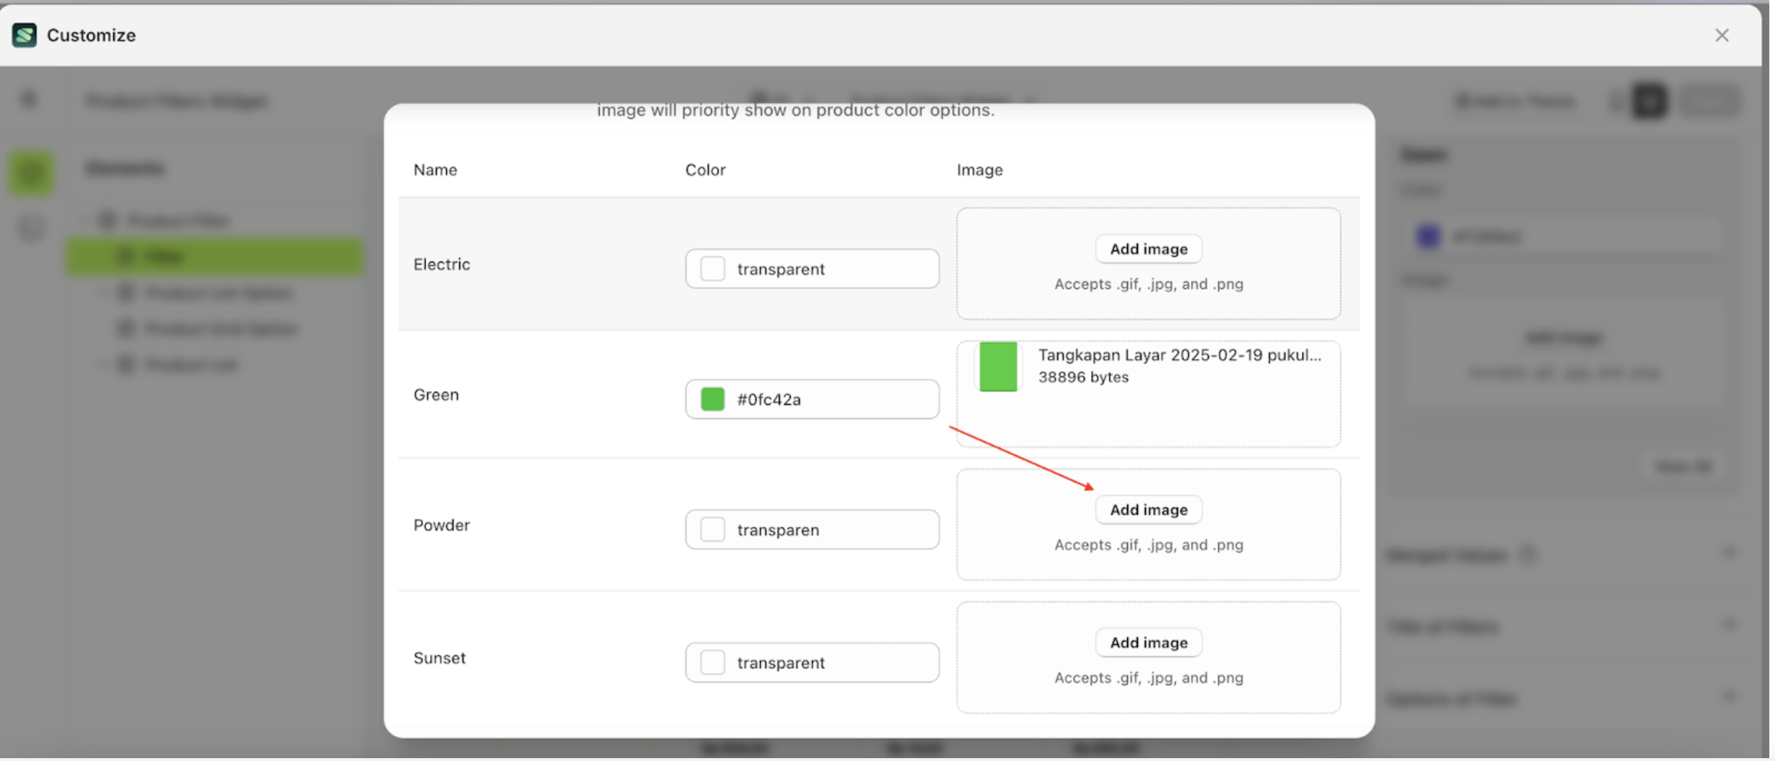The height and width of the screenshot is (761, 1775).
Task: Click the green uploaded image thumbnail in the Green row
Action: (997, 367)
